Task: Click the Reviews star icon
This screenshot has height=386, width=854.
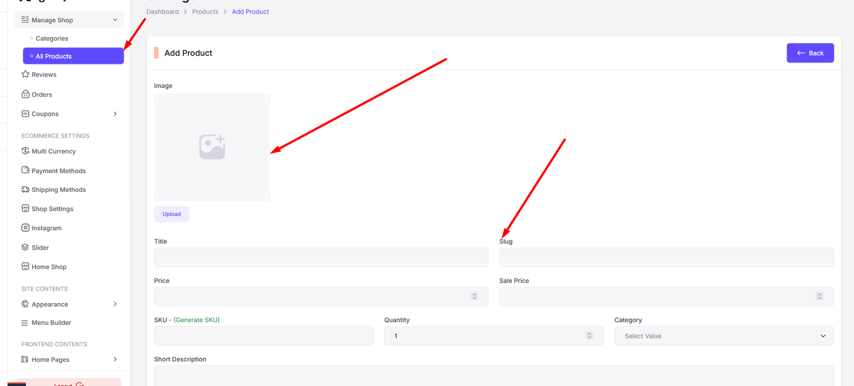Action: point(25,75)
